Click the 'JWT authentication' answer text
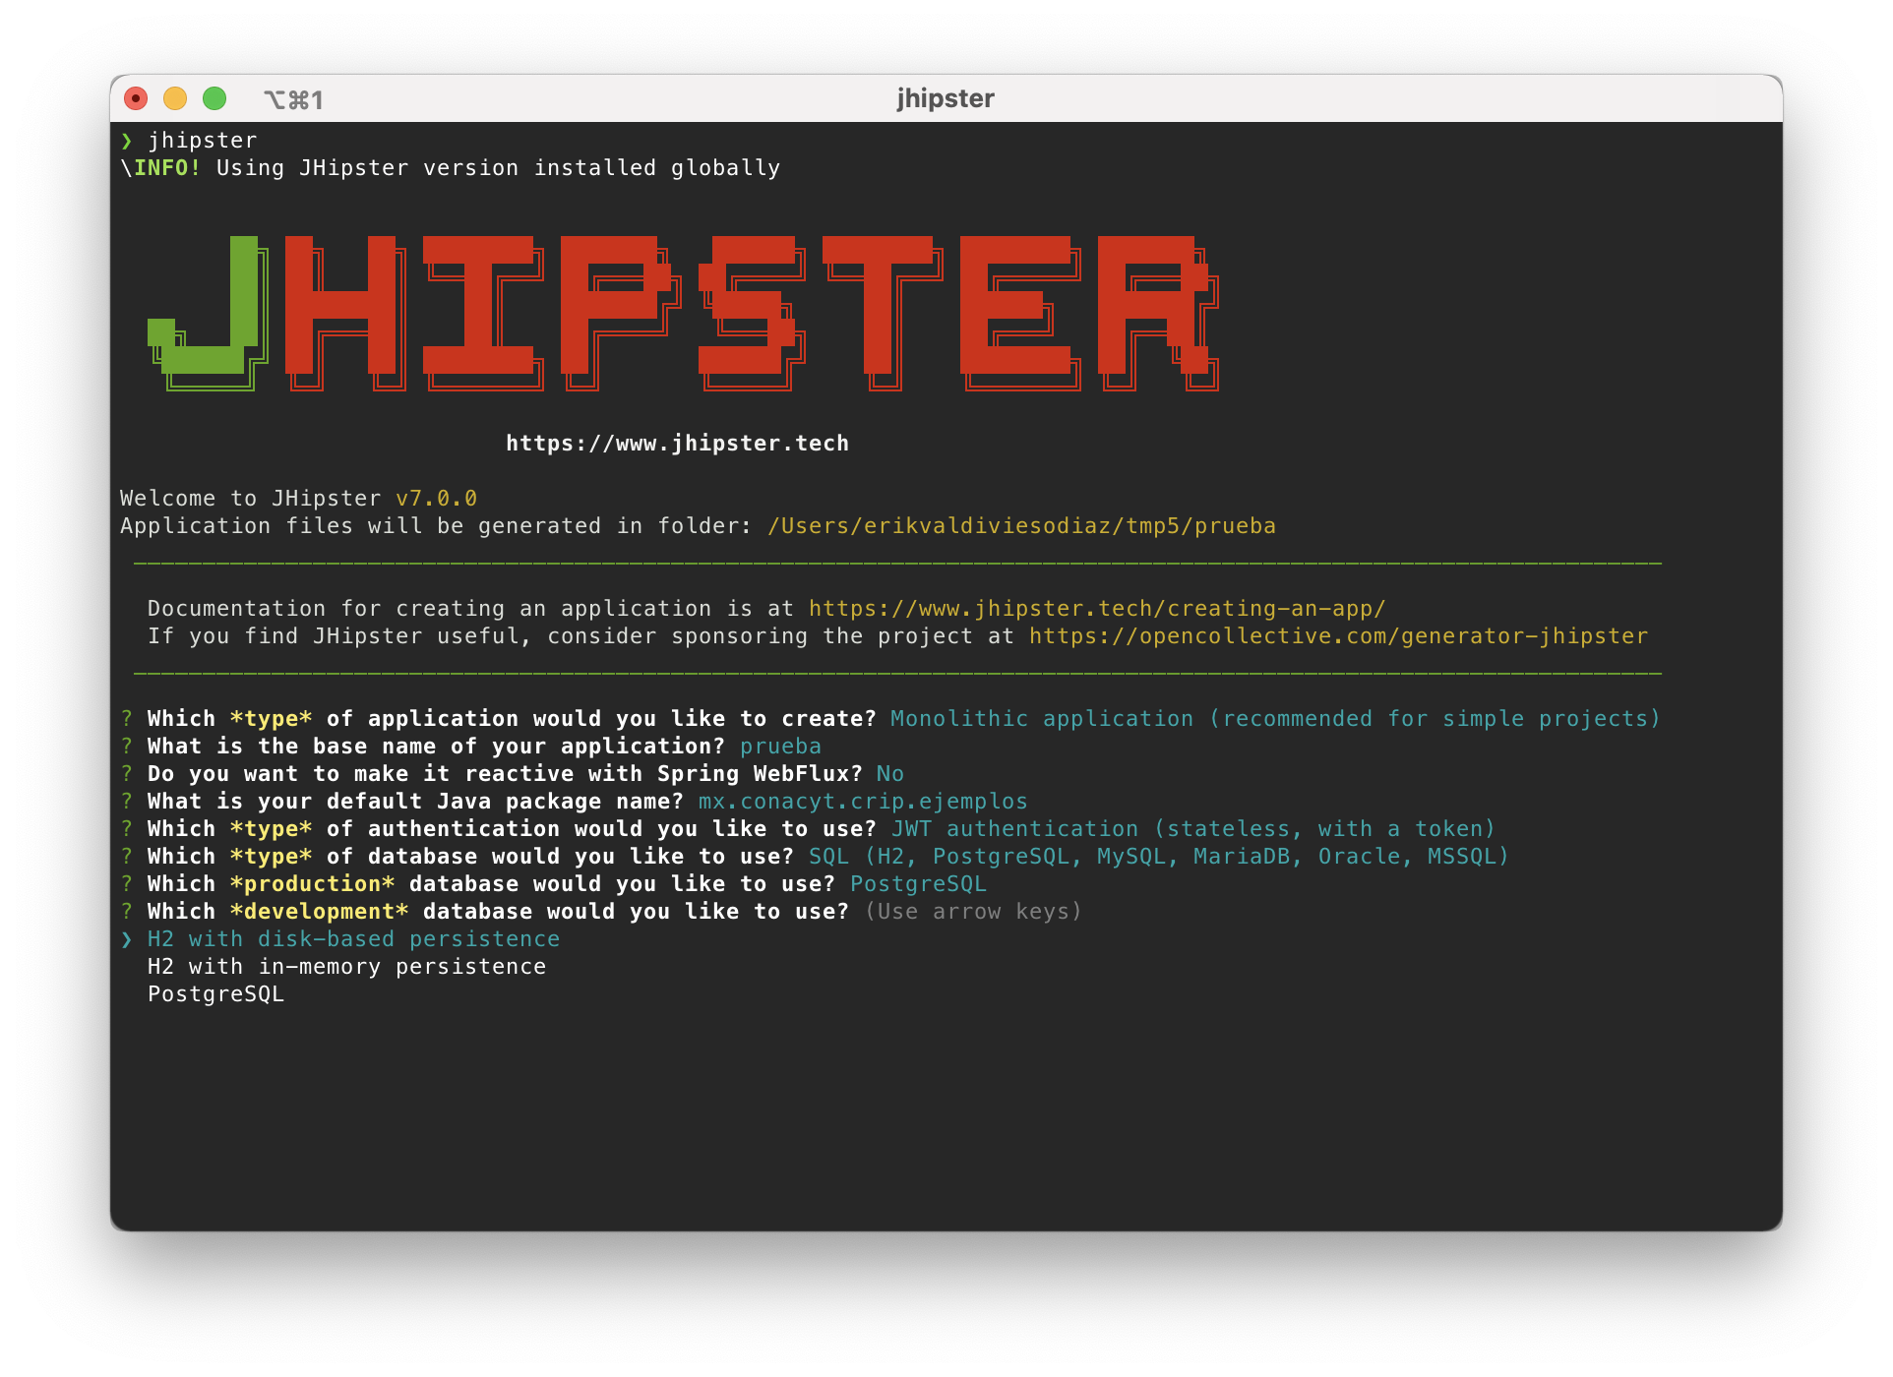 point(1193,829)
